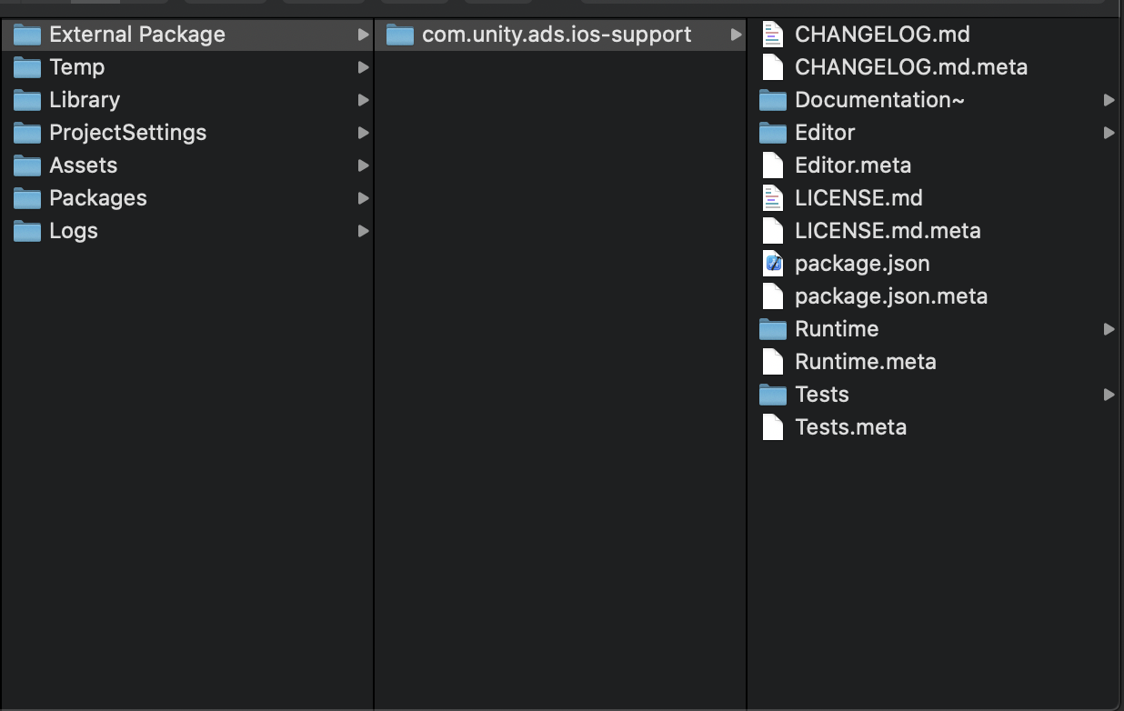Expand the Documentation~ folder arrow
The width and height of the screenshot is (1124, 711).
tap(1109, 100)
